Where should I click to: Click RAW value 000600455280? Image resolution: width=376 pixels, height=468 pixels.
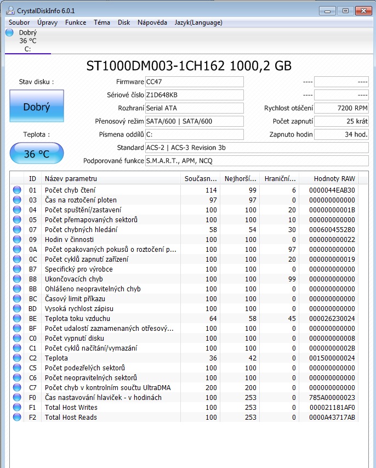tap(332, 229)
